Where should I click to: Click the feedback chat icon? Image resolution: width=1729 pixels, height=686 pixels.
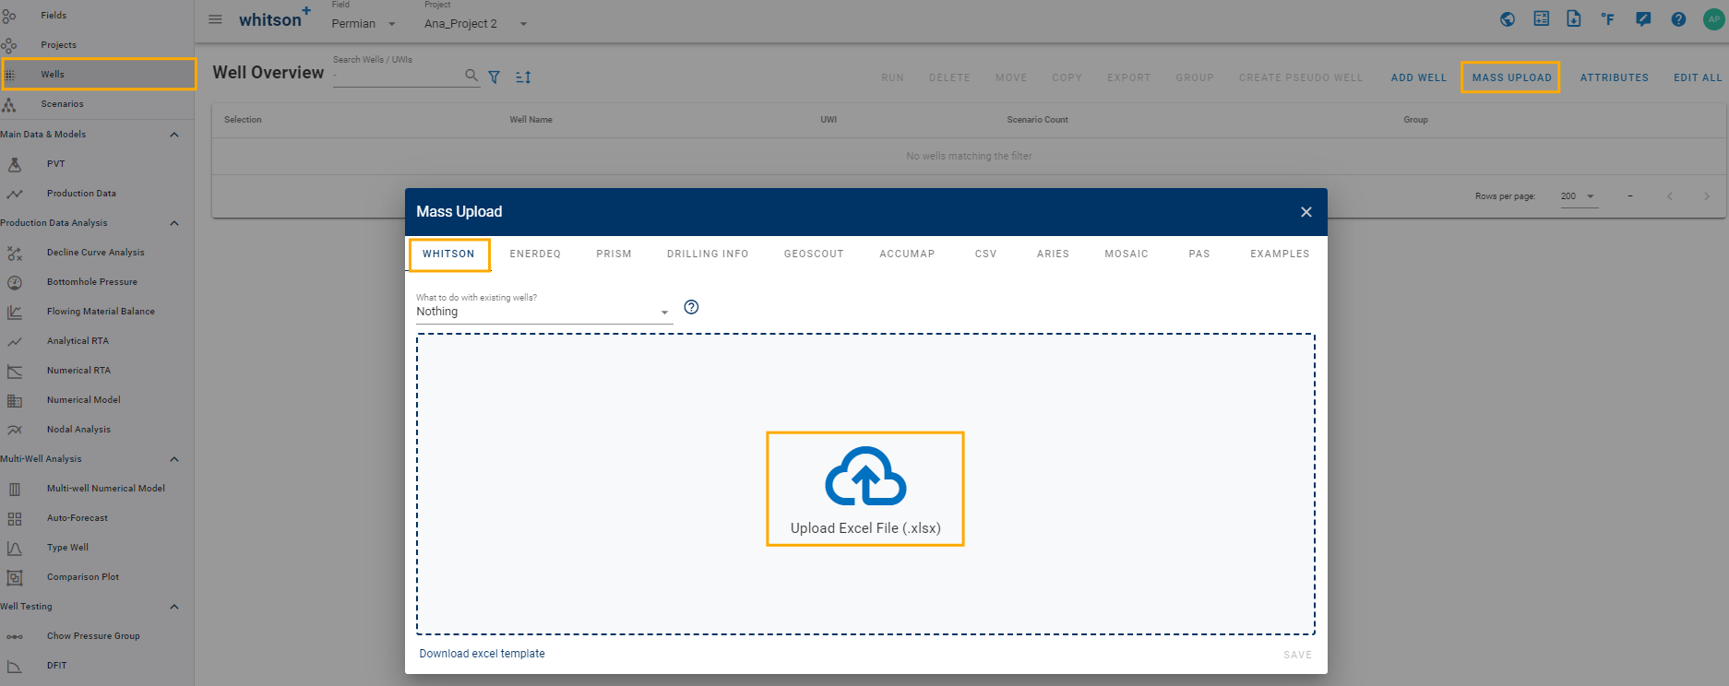click(x=1643, y=18)
